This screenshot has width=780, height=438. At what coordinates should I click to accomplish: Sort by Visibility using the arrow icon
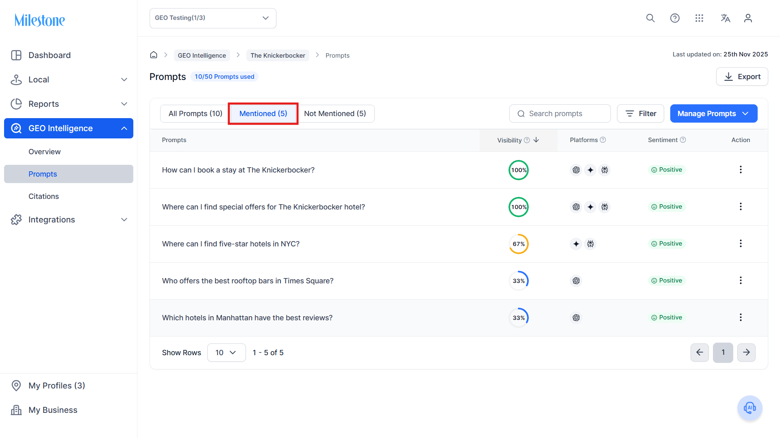(x=536, y=140)
